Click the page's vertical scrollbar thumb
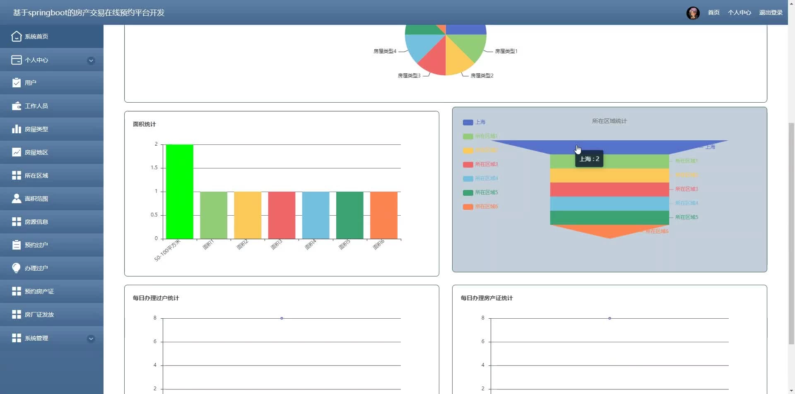The height and width of the screenshot is (394, 795). pos(791,233)
